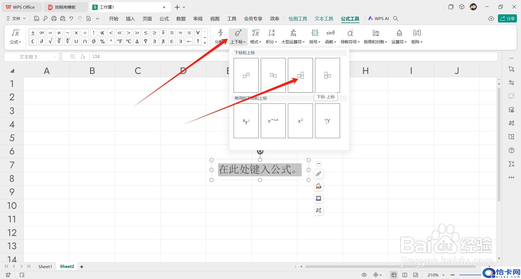Insert the x² common script
The height and width of the screenshot is (279, 521).
pos(300,121)
